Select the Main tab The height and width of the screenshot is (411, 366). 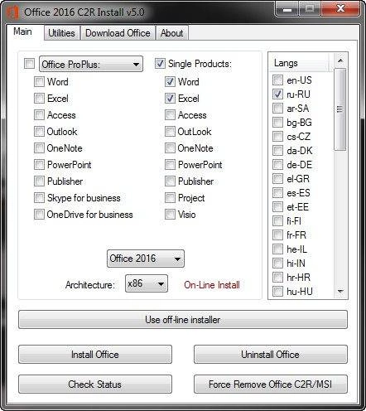pos(23,31)
